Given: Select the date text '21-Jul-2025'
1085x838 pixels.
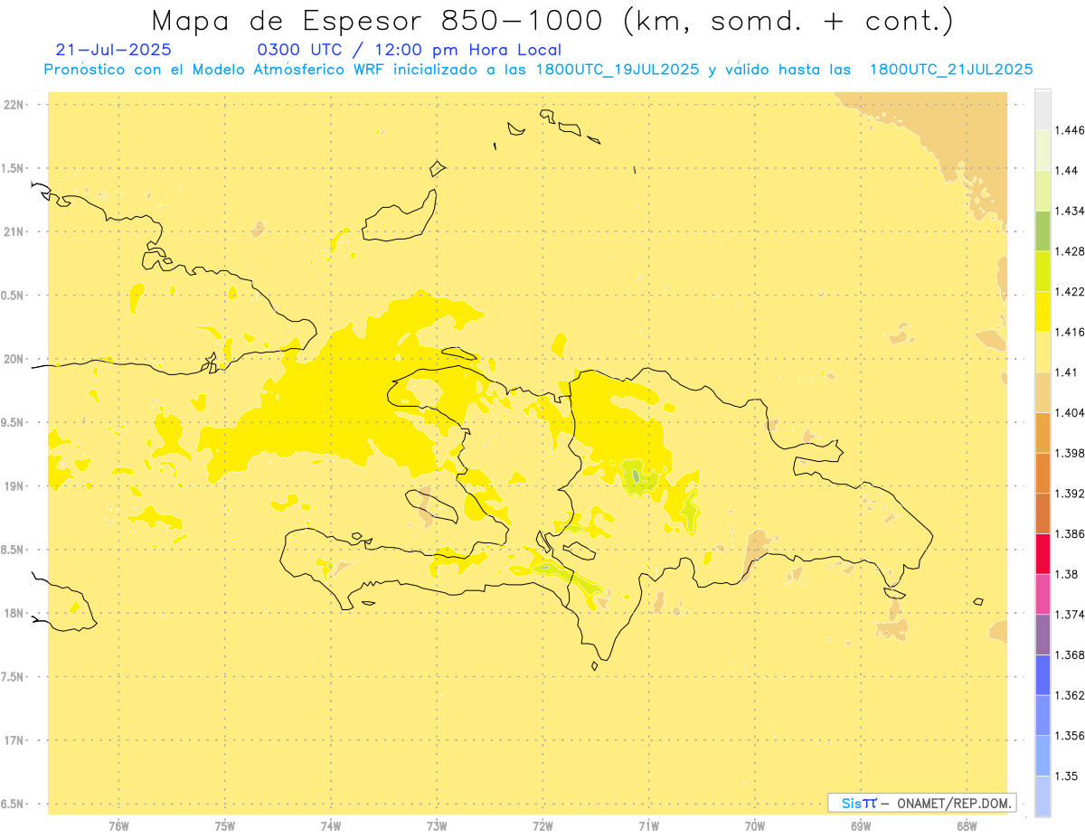Looking at the screenshot, I should pyautogui.click(x=113, y=50).
